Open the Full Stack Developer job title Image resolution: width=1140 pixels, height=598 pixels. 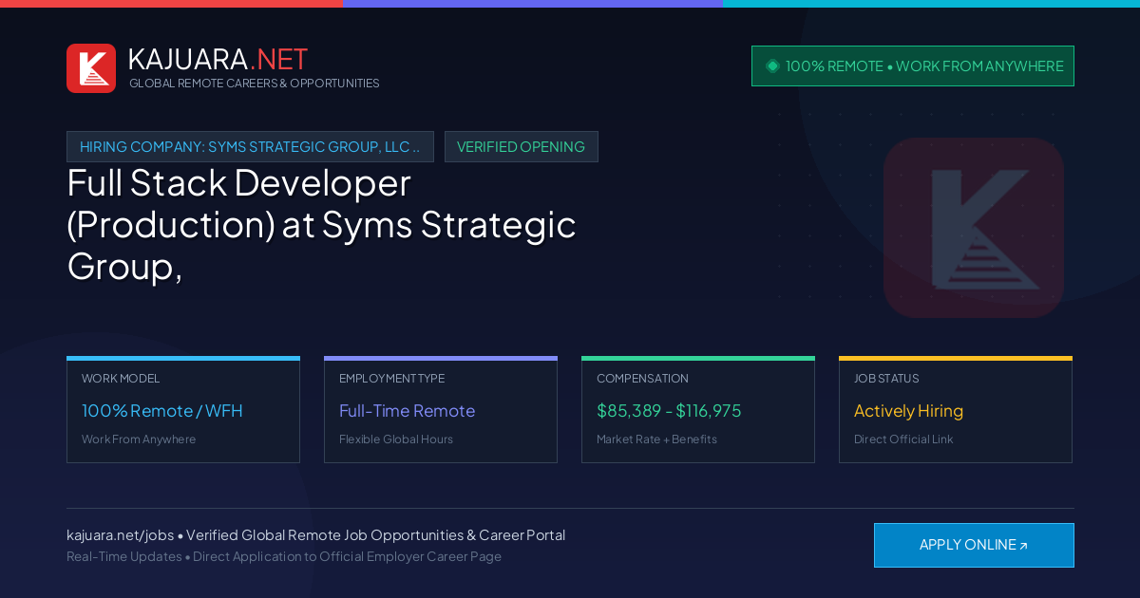pyautogui.click(x=322, y=225)
